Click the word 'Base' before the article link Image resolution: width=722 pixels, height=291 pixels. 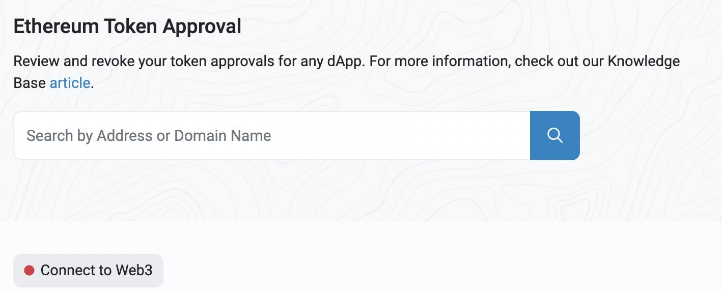point(30,82)
